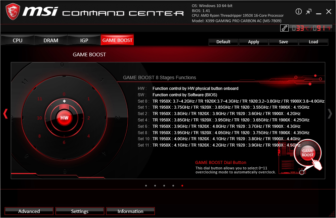Click the 'Set 0' stage description row

tap(231, 101)
